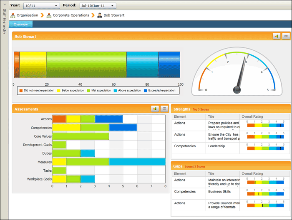Click the yellow Below expectation legend swatch
This screenshot has height=220, width=292.
coord(59,90)
